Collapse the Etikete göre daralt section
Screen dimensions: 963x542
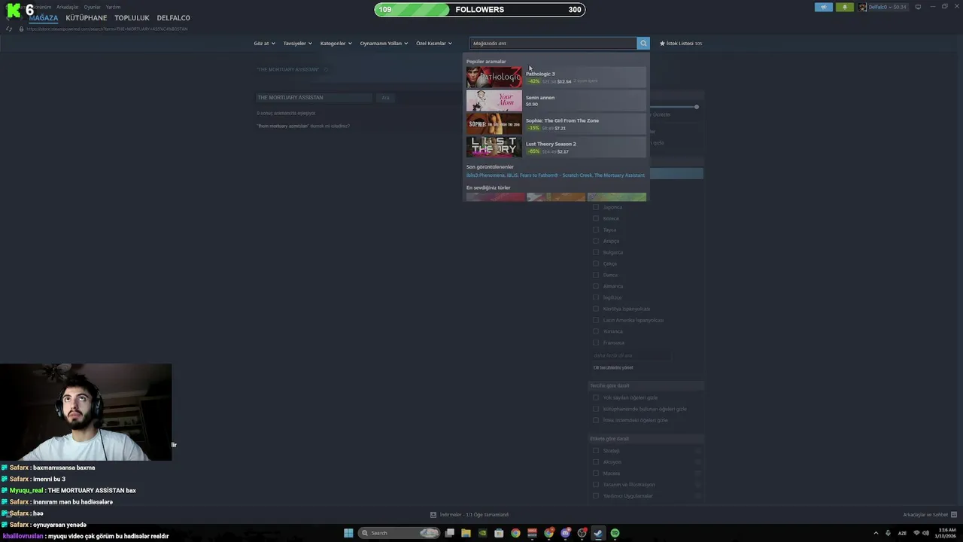[646, 439]
